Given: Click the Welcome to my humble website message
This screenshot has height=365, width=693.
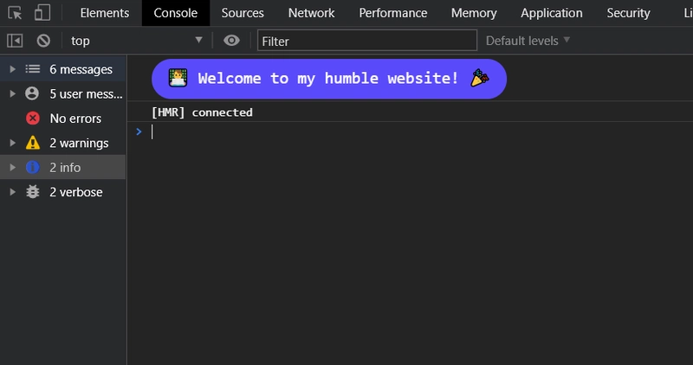Looking at the screenshot, I should pos(329,79).
